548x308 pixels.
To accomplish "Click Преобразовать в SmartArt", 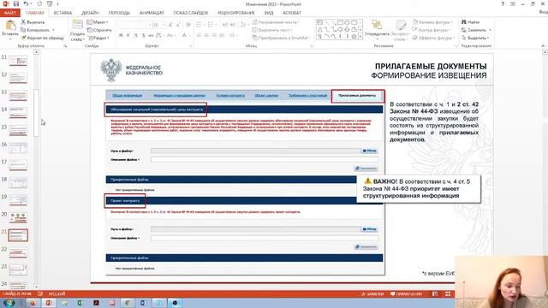I will click(x=282, y=38).
